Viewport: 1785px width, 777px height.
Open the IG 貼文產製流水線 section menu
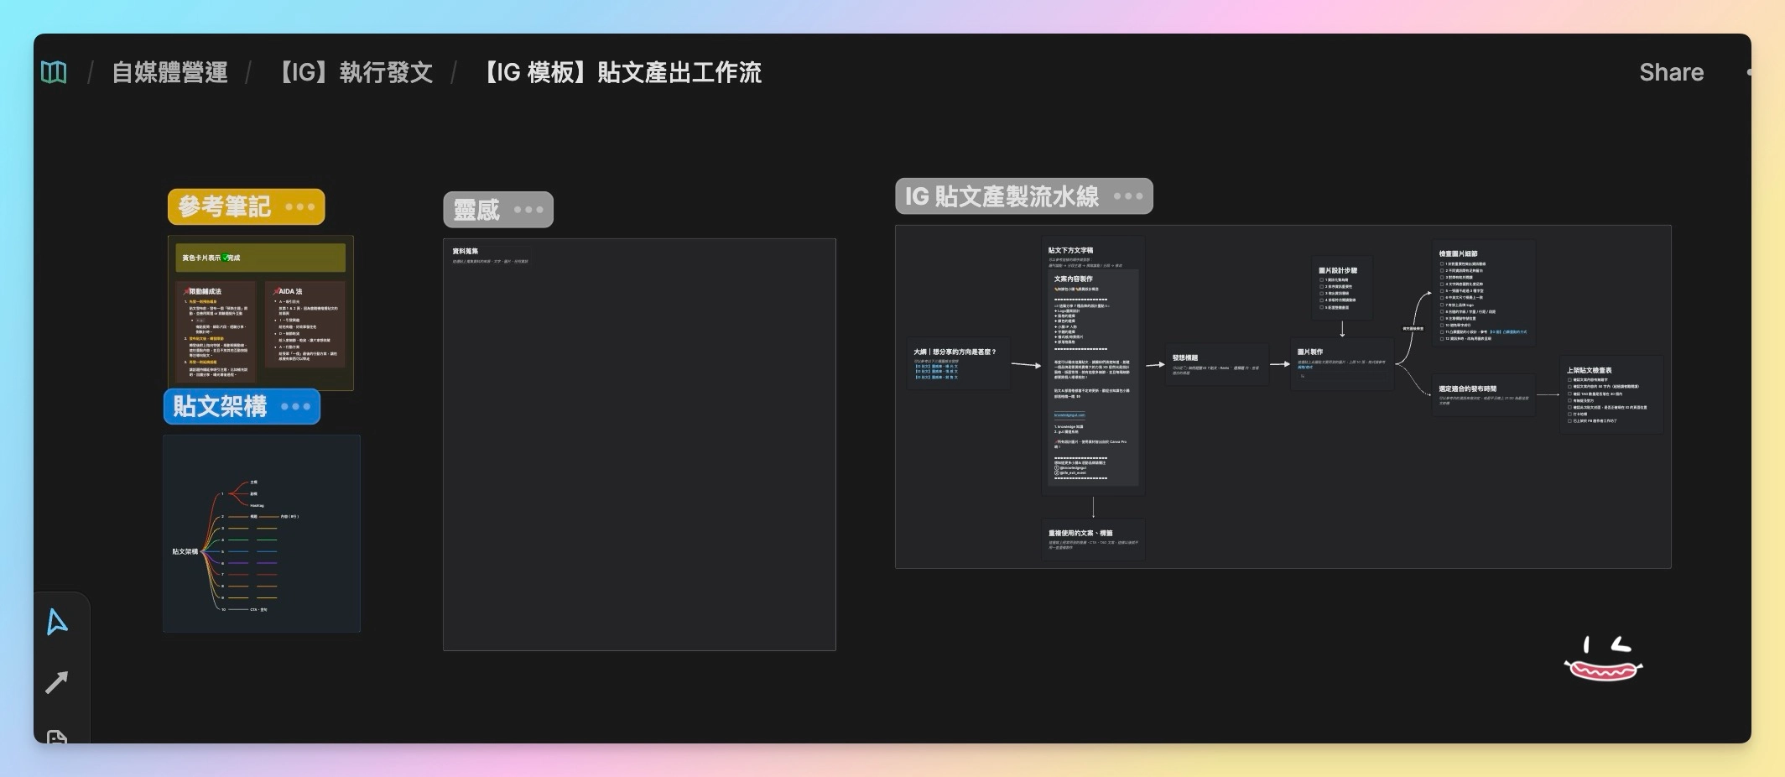[1128, 196]
